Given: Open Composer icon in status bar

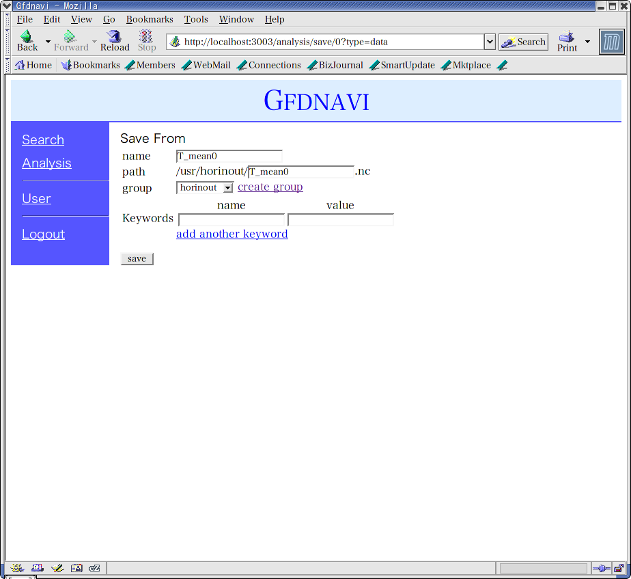Looking at the screenshot, I should pyautogui.click(x=57, y=568).
